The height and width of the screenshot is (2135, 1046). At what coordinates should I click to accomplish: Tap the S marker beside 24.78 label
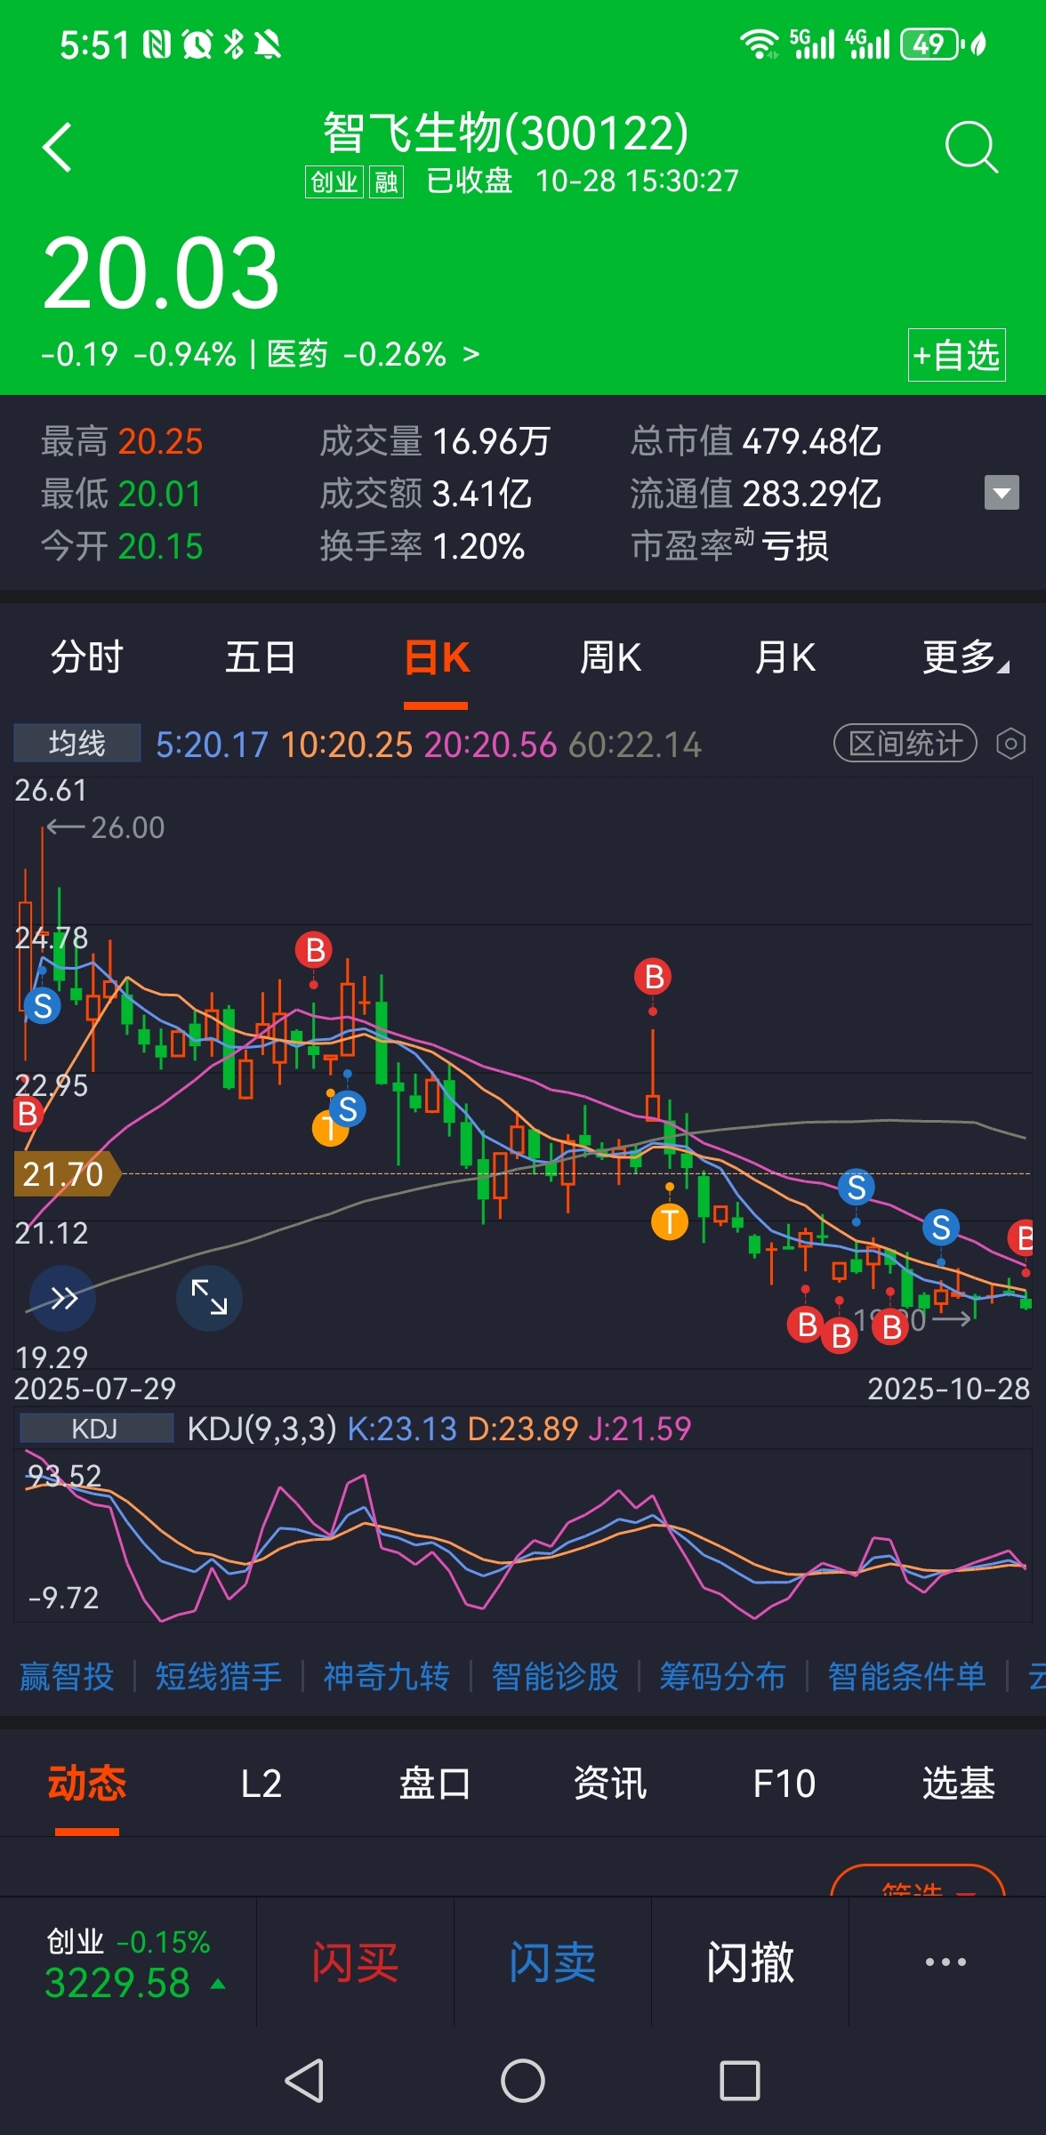point(42,1006)
